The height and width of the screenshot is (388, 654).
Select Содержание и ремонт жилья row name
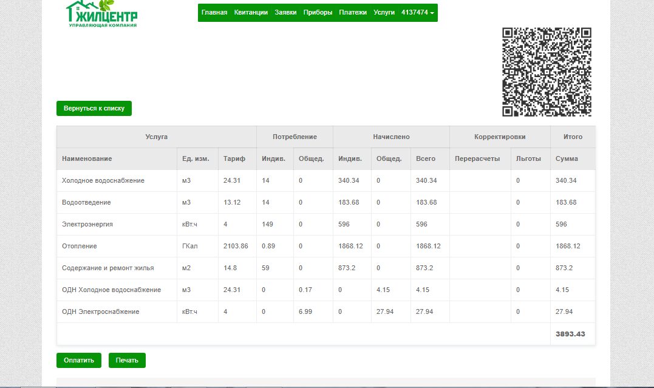[107, 268]
